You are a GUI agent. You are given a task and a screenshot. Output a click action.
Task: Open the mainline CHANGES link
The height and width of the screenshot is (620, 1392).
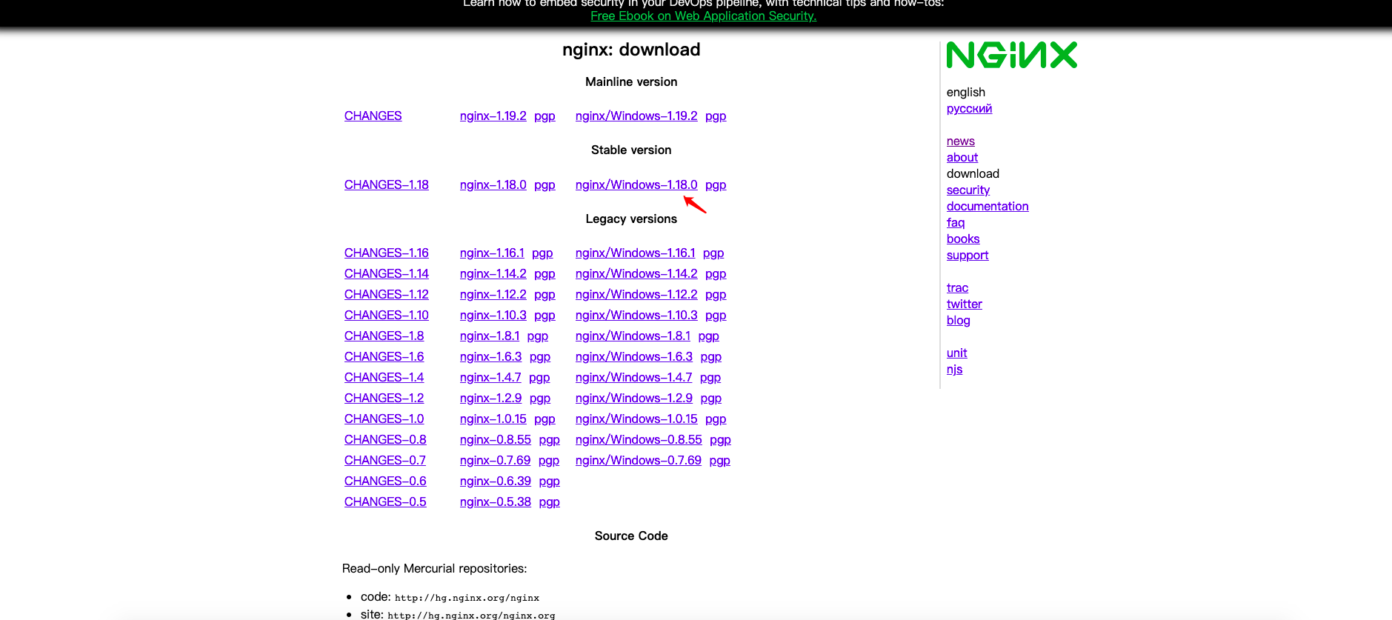tap(373, 116)
